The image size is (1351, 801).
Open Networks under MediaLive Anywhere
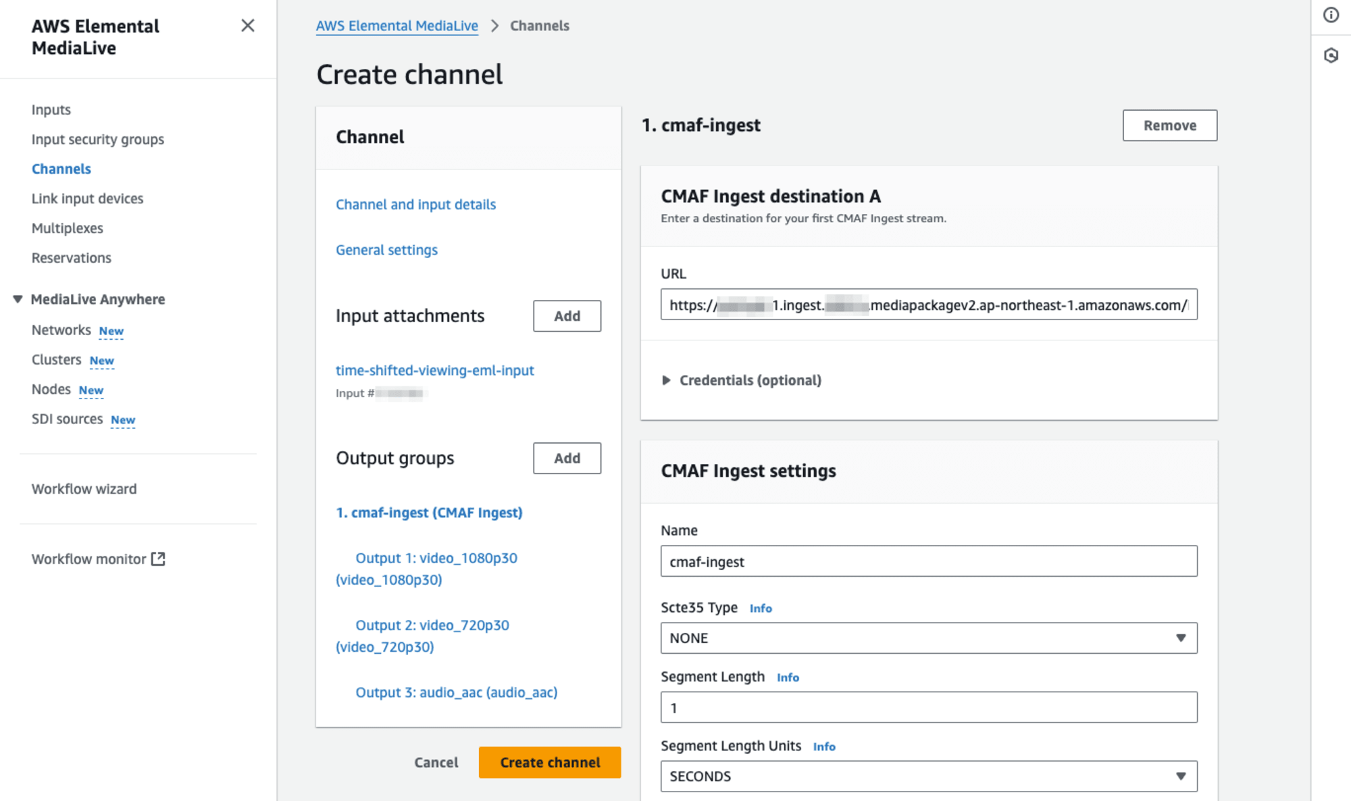[x=61, y=330]
